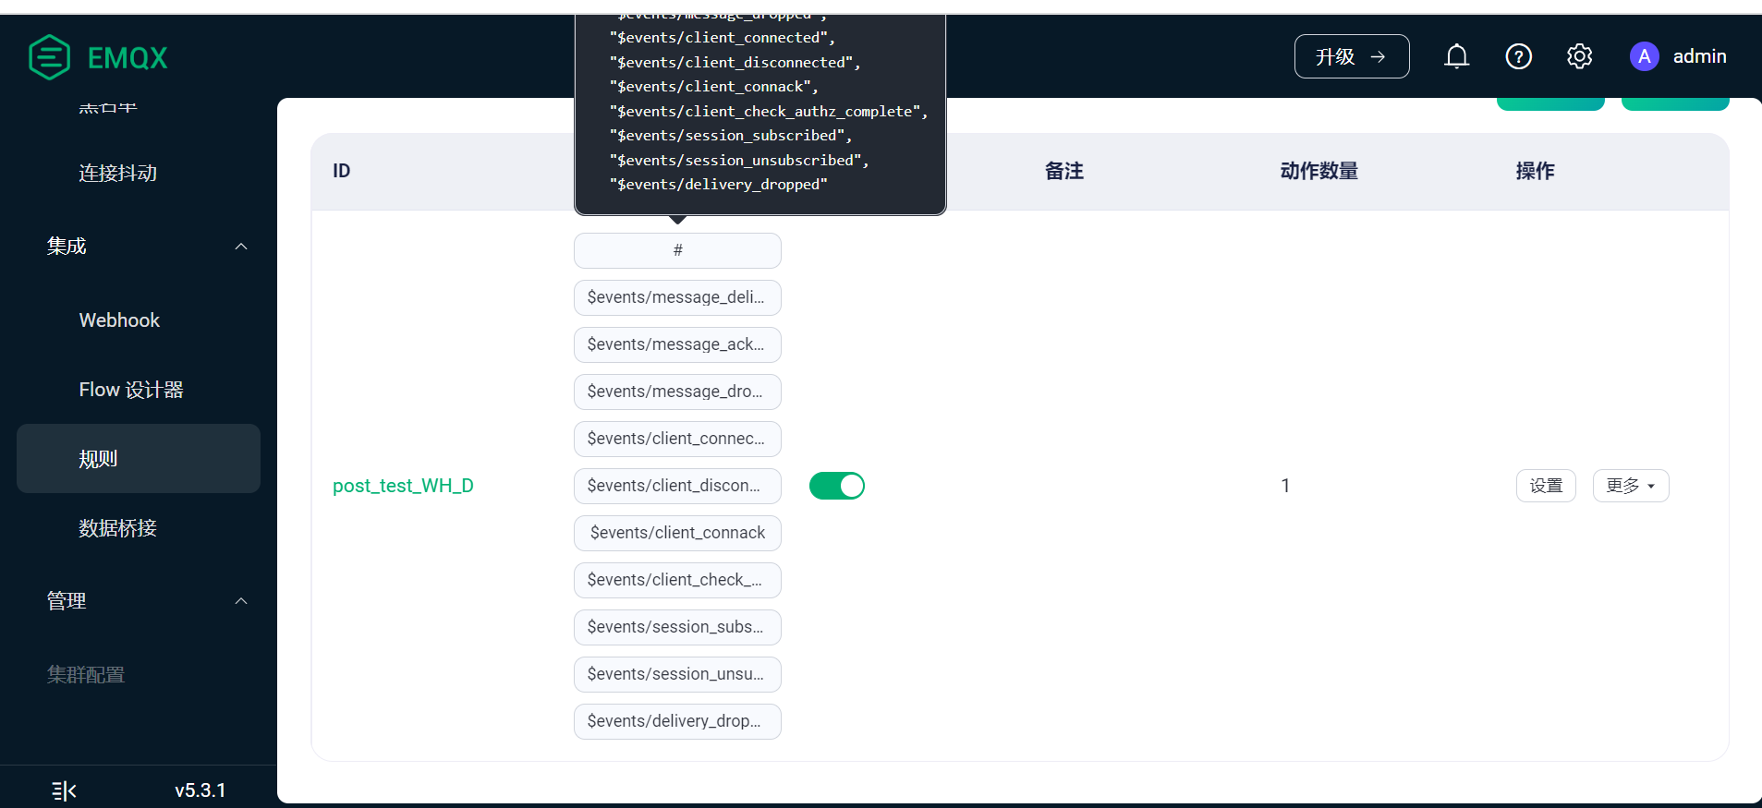Open the help question mark icon
The height and width of the screenshot is (808, 1762).
coord(1518,56)
